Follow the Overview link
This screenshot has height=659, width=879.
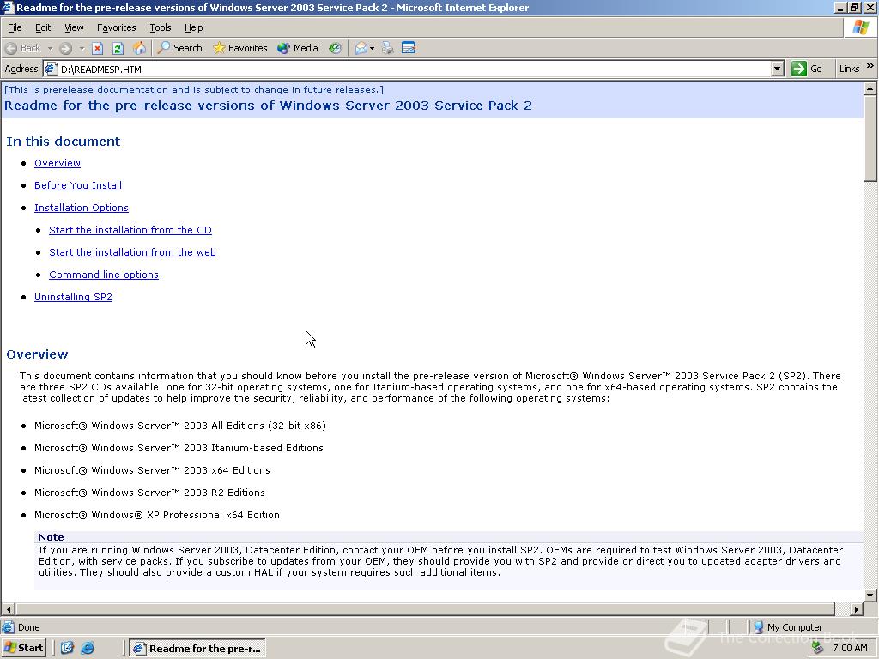coord(58,163)
